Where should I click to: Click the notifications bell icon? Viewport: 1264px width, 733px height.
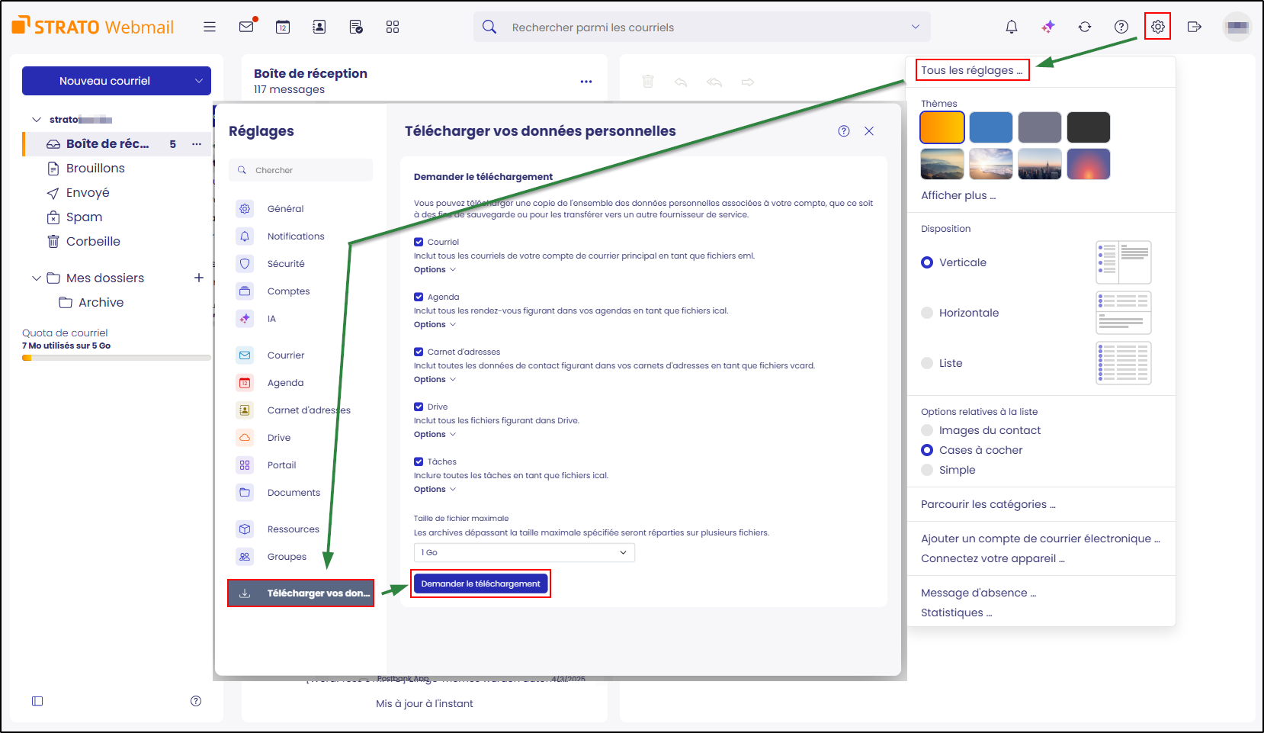(x=1011, y=27)
